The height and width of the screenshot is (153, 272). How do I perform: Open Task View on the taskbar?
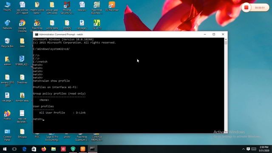coord(14,149)
